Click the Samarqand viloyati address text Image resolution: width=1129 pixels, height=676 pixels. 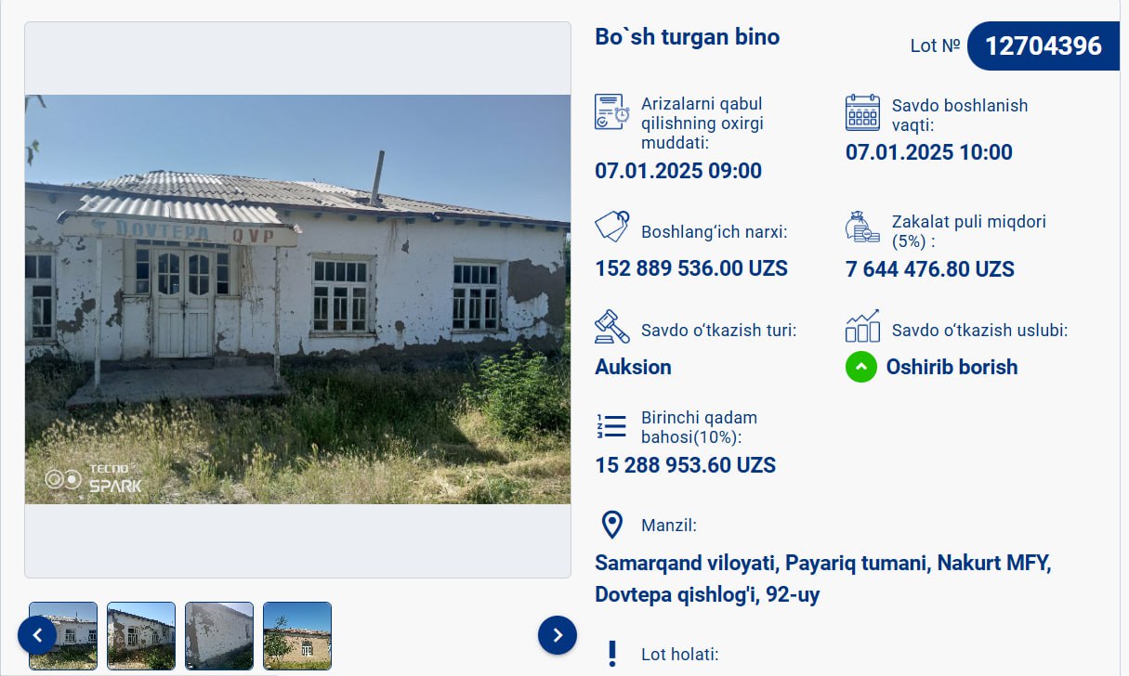823,578
